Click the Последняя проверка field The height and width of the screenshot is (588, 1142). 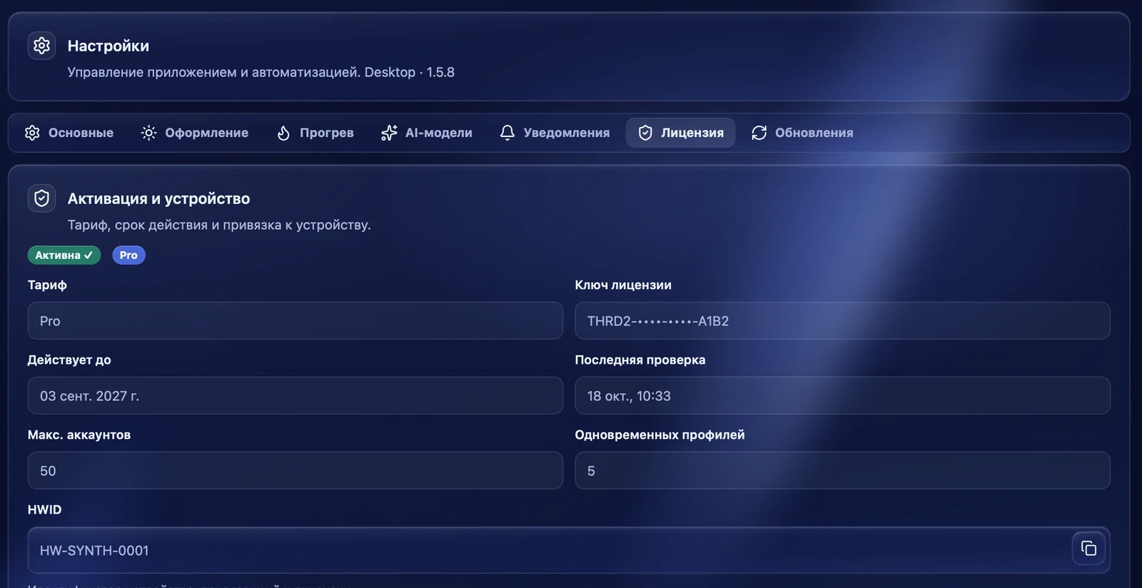[x=842, y=396]
